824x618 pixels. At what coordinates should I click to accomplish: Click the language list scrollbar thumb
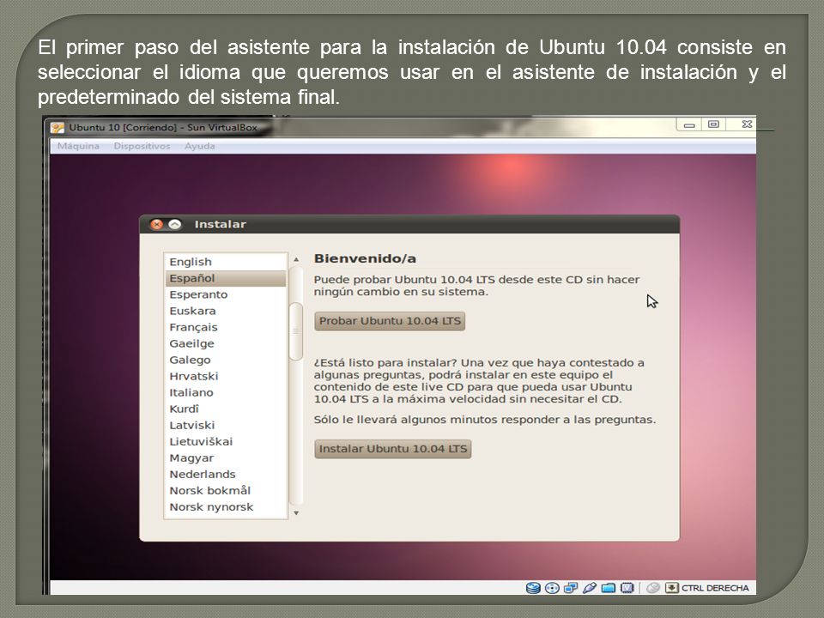click(296, 331)
